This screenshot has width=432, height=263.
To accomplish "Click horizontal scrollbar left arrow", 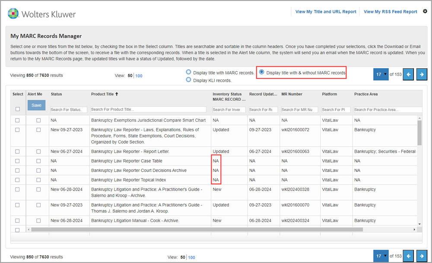I will [x=29, y=229].
